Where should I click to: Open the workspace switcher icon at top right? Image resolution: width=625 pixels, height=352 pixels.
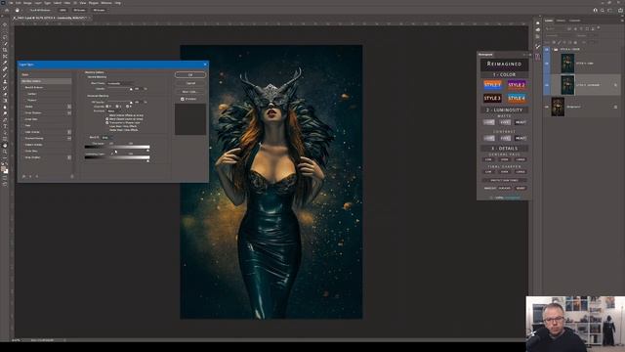click(x=609, y=11)
